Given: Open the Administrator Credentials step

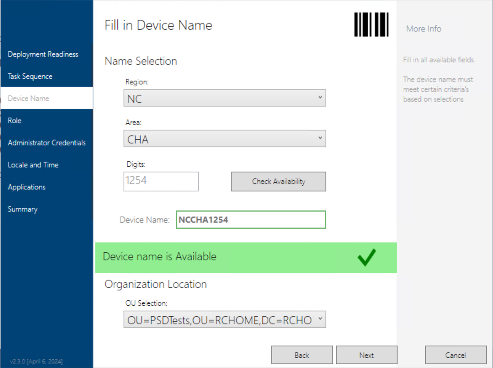Looking at the screenshot, I should coord(46,143).
